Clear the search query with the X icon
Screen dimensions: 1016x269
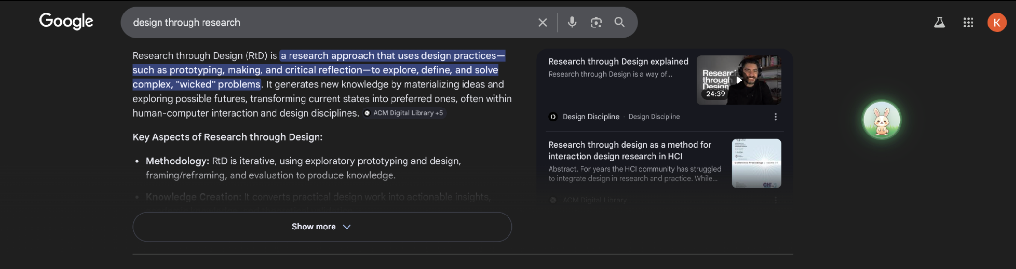(543, 22)
